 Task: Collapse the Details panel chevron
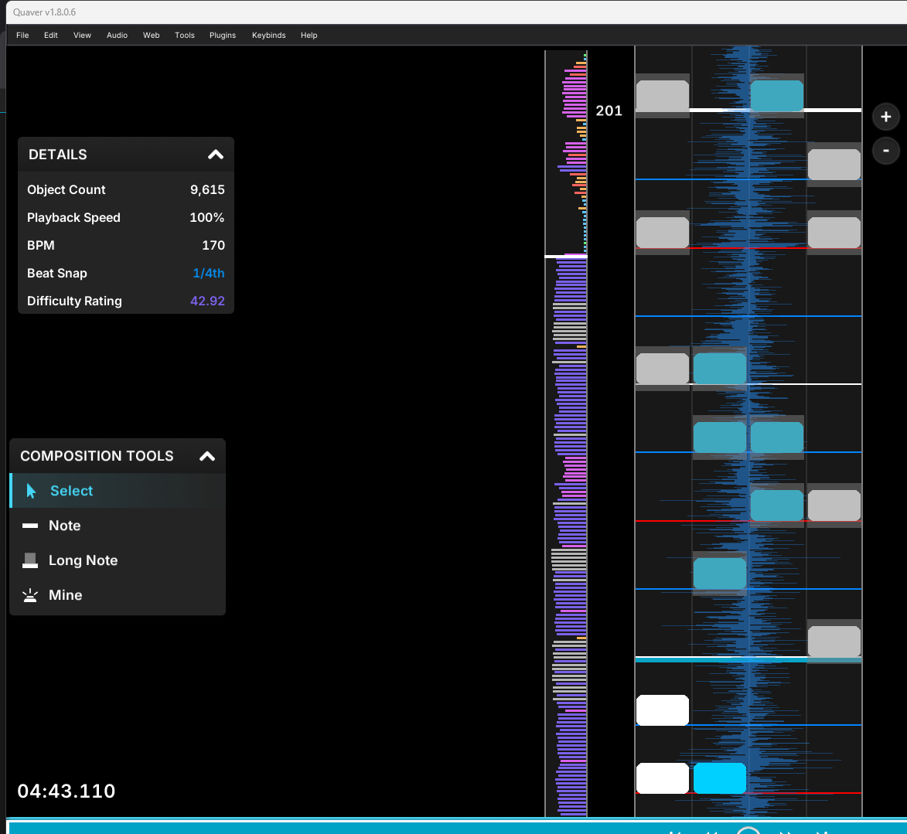click(216, 155)
